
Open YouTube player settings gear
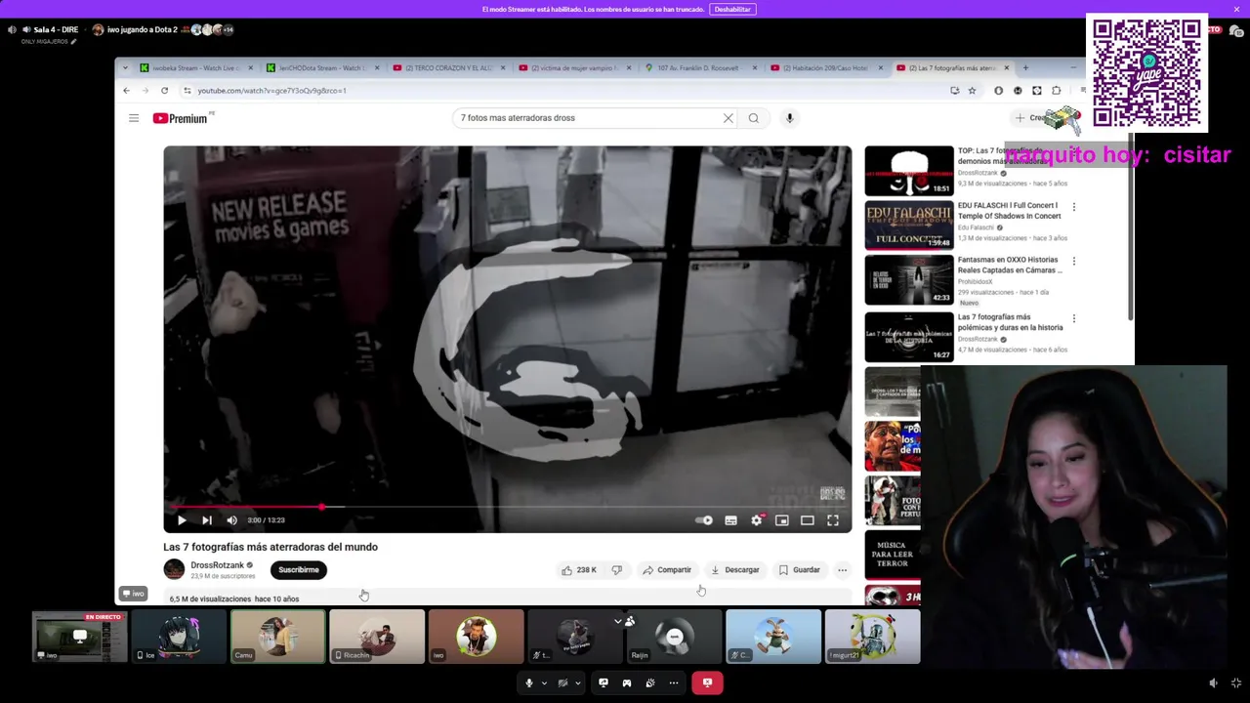pos(756,520)
